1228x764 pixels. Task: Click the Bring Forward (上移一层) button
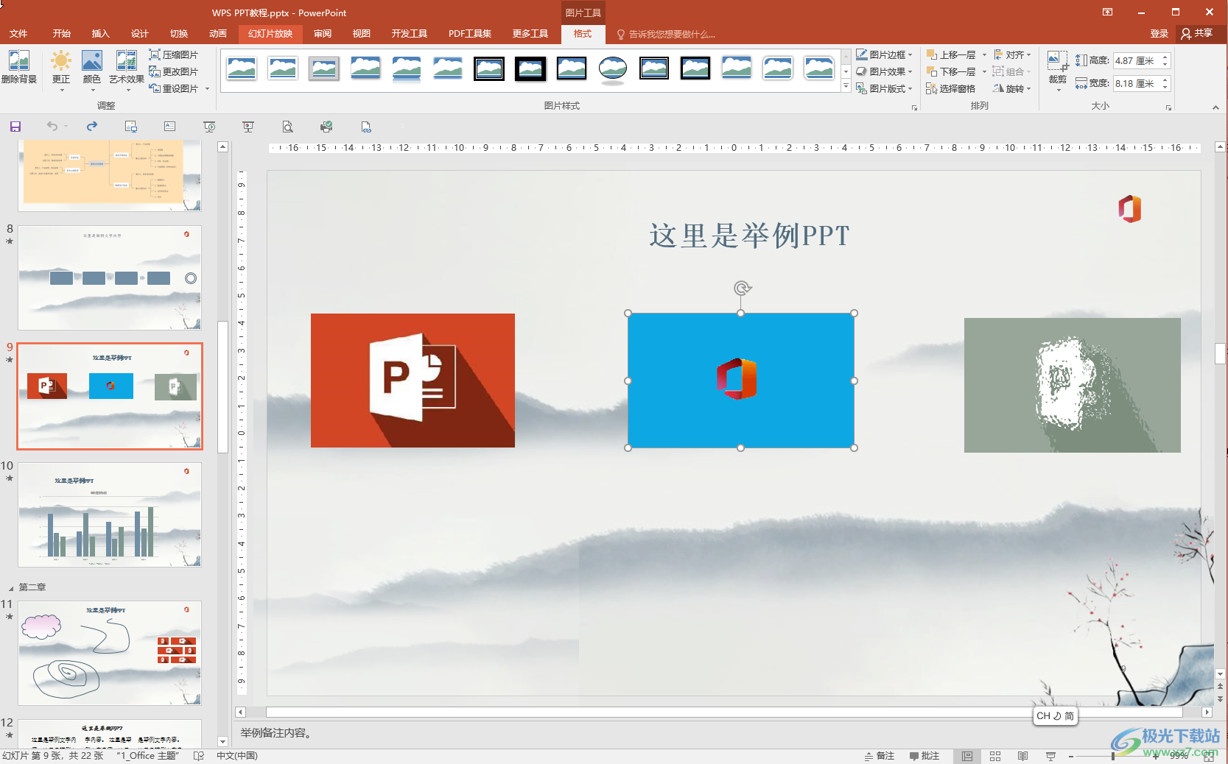coord(951,54)
